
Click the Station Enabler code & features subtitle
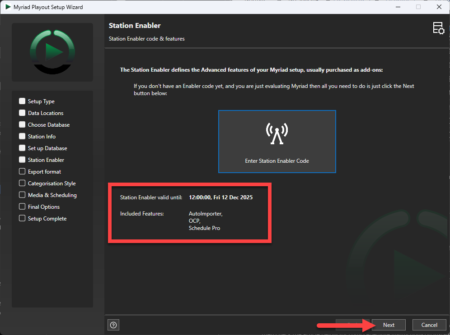tap(147, 39)
